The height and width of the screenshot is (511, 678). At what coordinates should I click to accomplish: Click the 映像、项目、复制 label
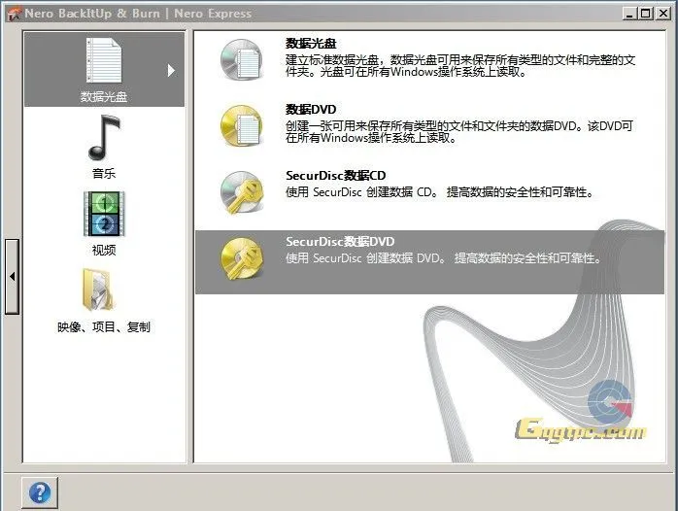(x=104, y=326)
